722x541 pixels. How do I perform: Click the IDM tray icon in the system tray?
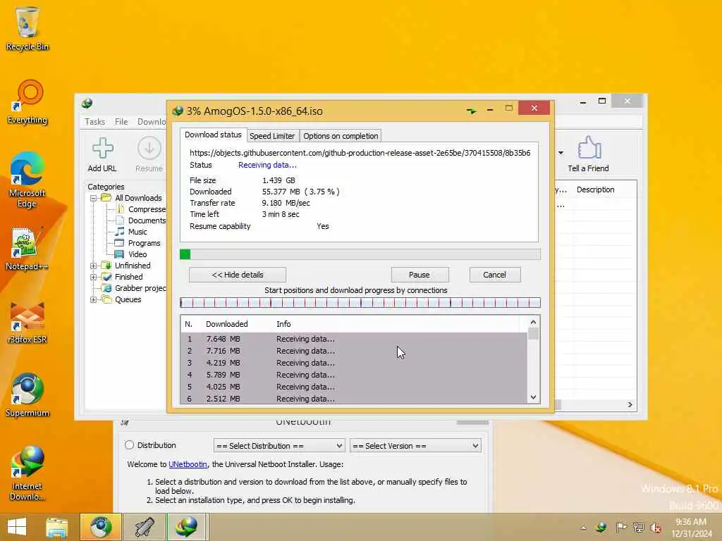tap(601, 527)
